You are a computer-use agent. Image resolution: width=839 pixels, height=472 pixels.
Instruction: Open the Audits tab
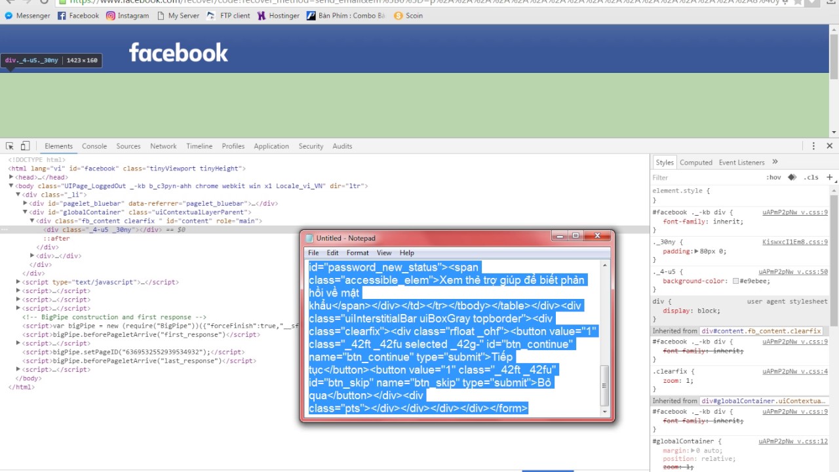(x=342, y=146)
